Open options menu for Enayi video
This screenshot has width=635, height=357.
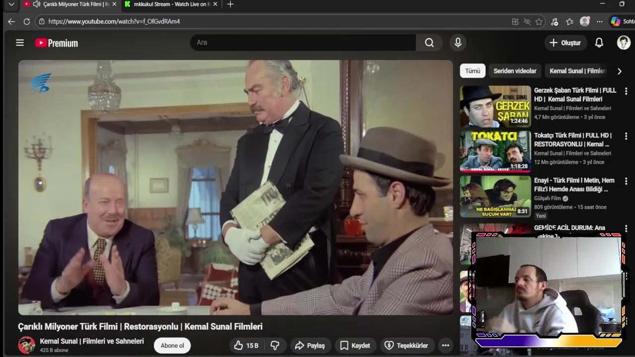[x=626, y=181]
